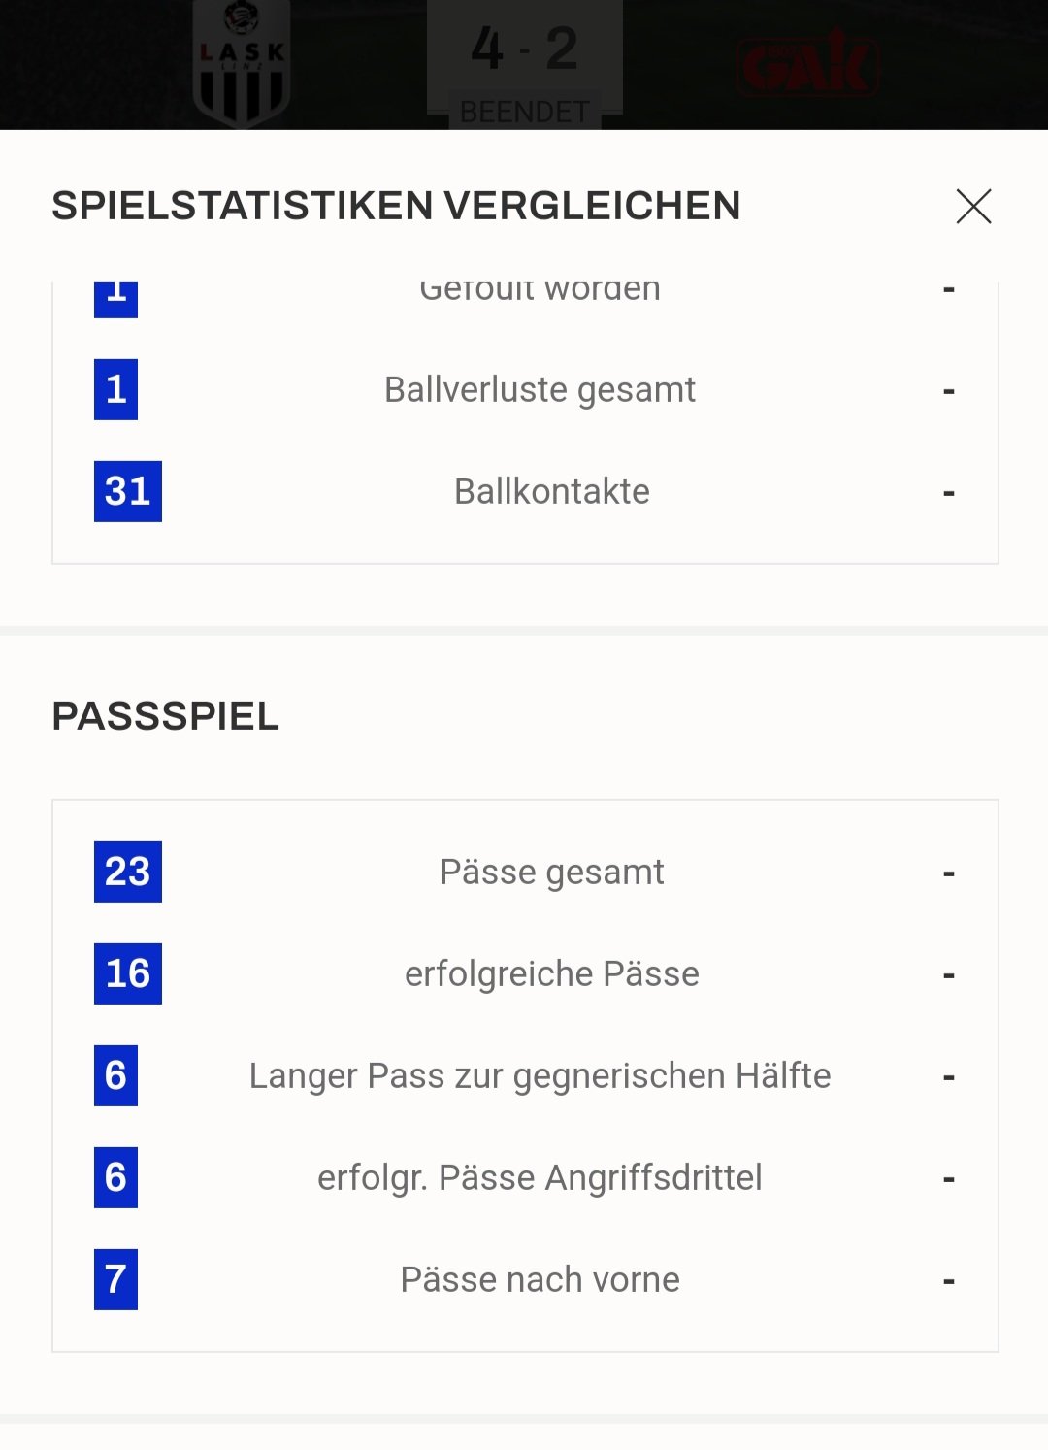Tap the BEENDET match status label
The width and height of the screenshot is (1048, 1450).
525,112
